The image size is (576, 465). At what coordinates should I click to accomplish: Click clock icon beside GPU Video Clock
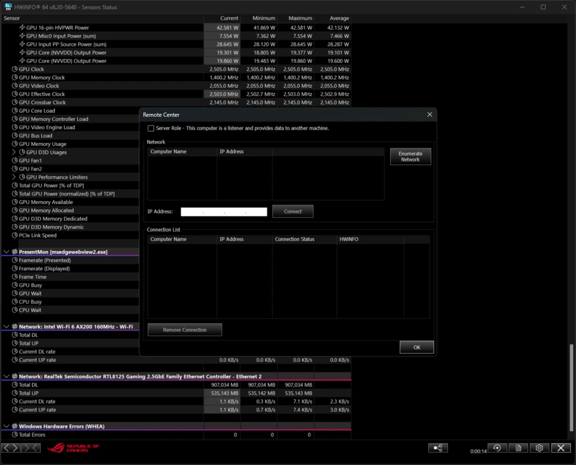(15, 85)
